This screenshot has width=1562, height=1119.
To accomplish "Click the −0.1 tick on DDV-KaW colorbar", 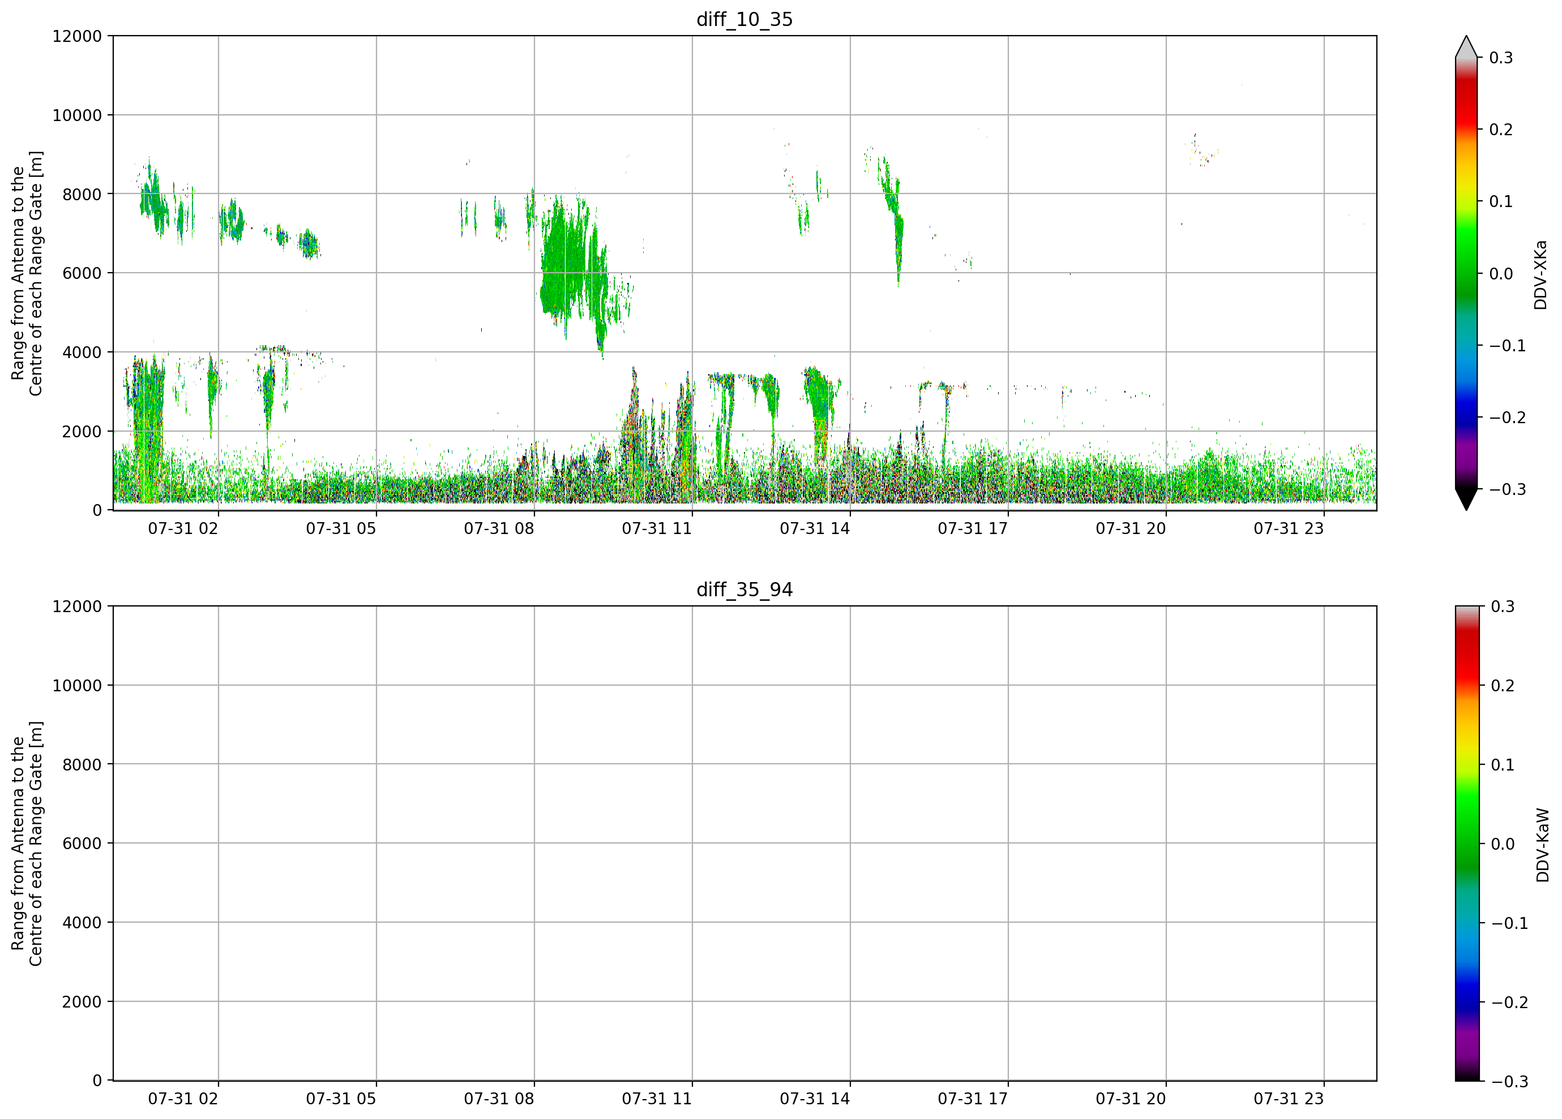I will [x=1509, y=924].
